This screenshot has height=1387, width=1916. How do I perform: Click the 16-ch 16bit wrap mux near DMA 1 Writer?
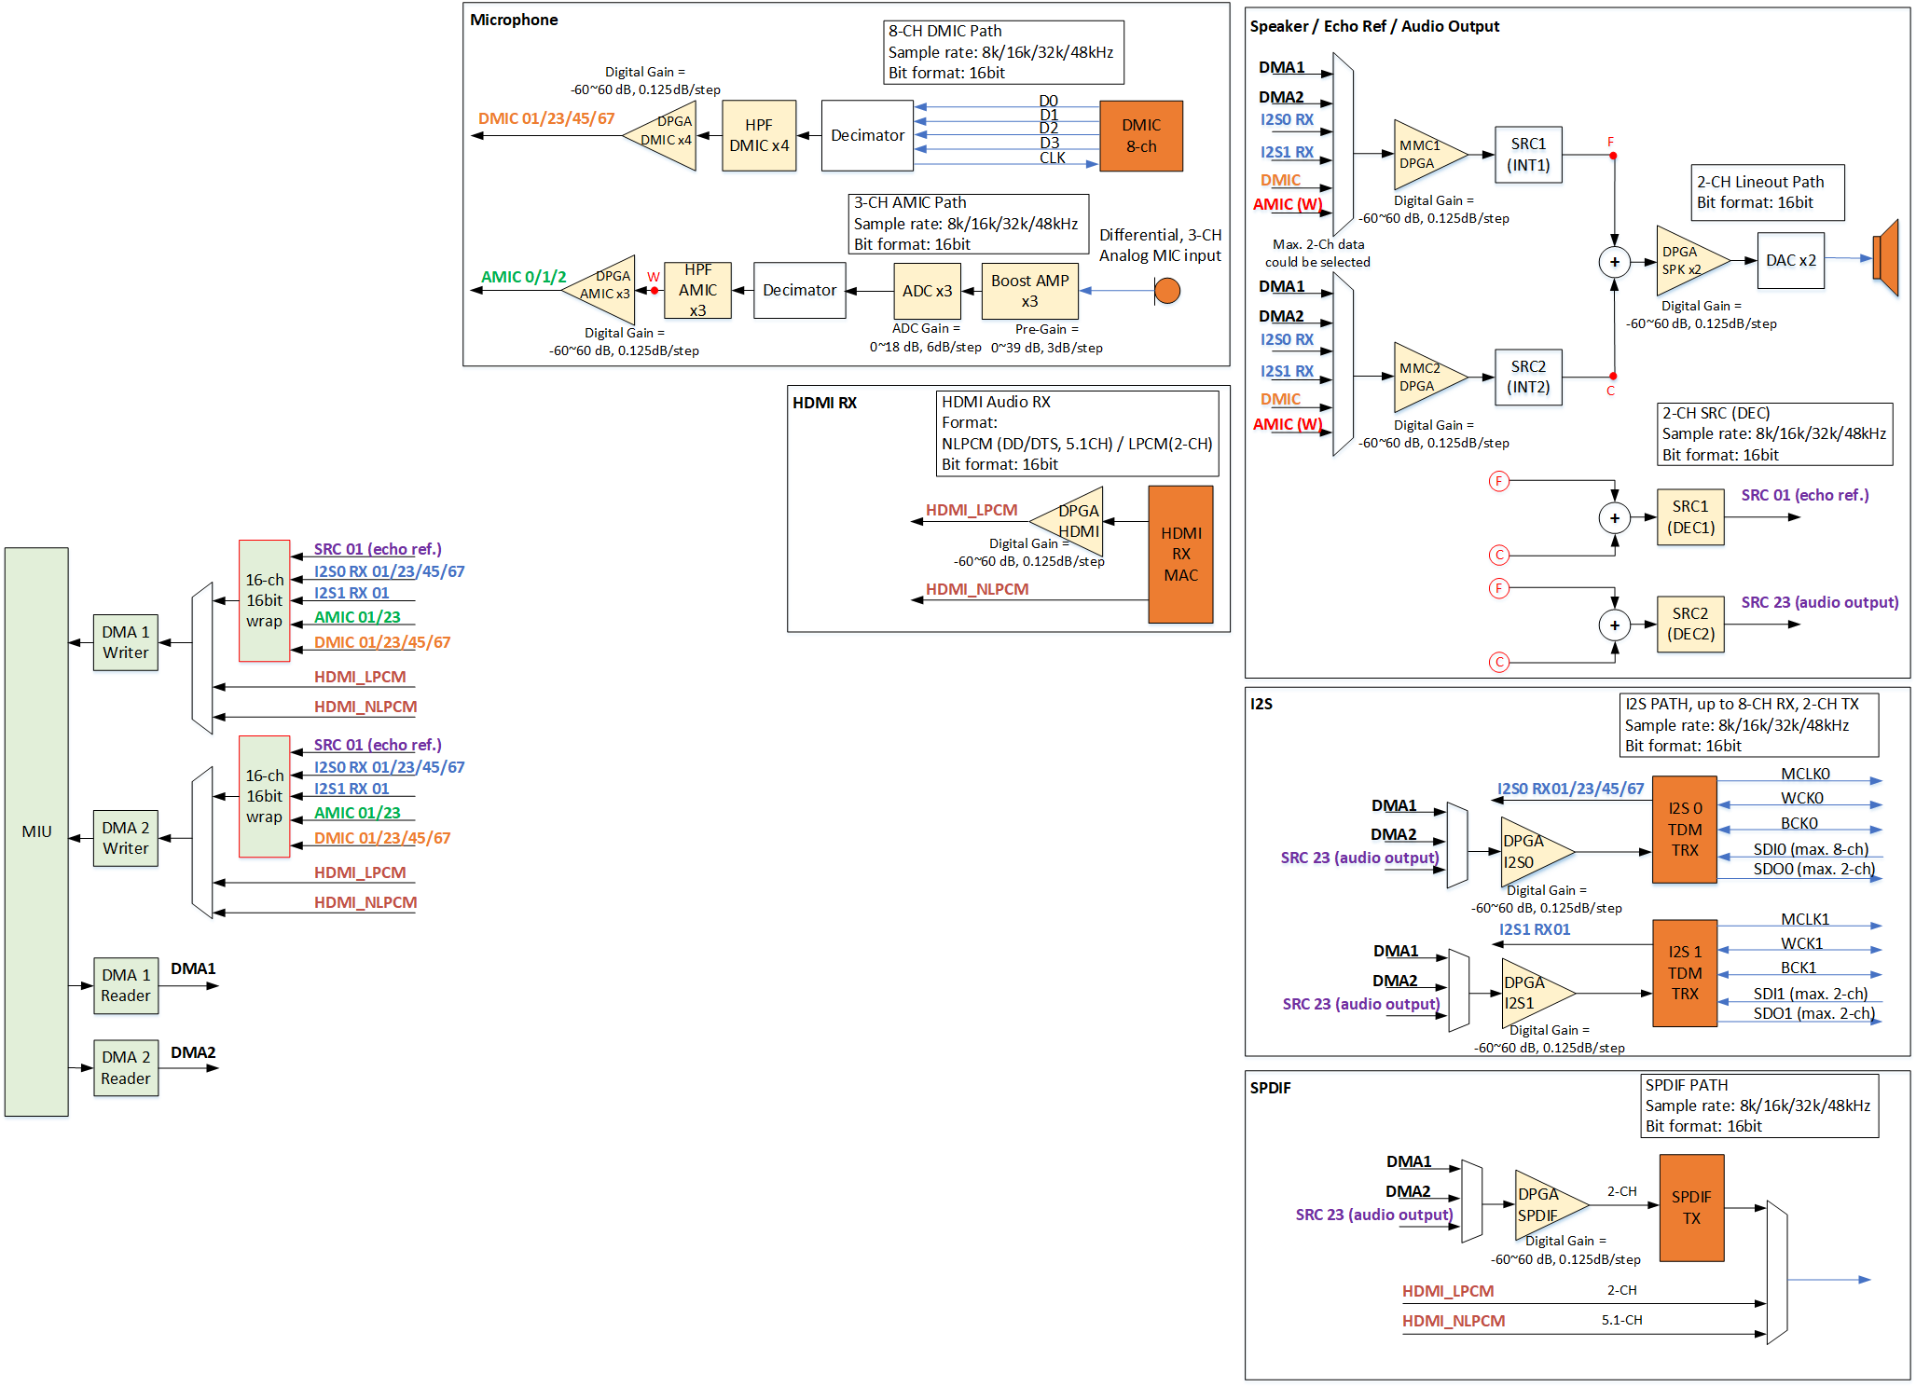click(x=264, y=601)
